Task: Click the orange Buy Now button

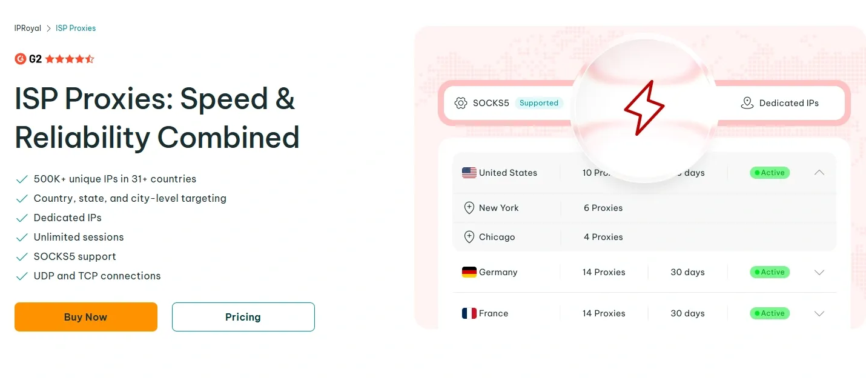Action: (86, 317)
